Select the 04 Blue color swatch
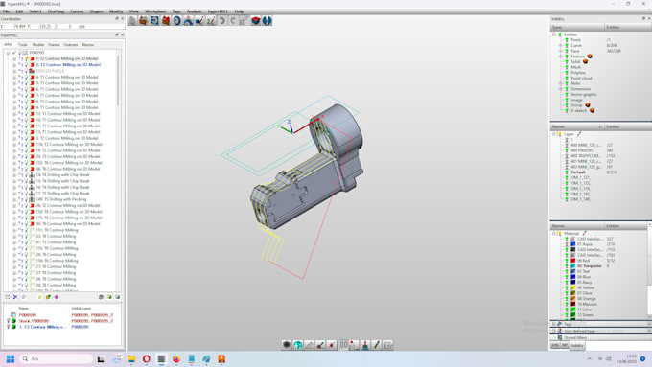Screen dimensions: 652x367 tap(573, 277)
